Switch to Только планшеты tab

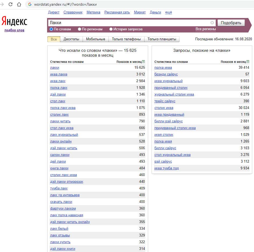point(162,39)
